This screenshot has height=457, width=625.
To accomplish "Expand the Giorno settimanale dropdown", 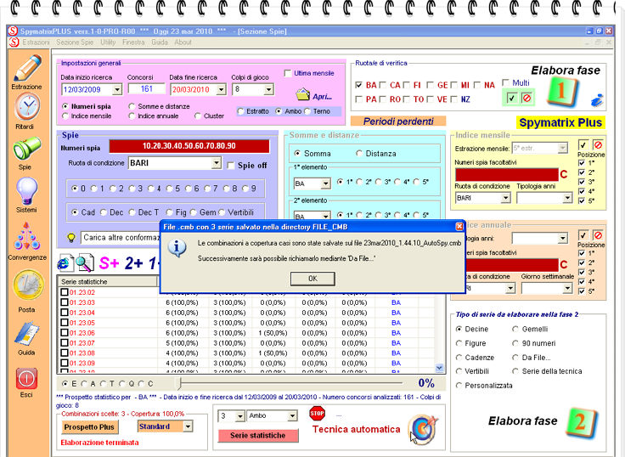I will click(x=567, y=288).
